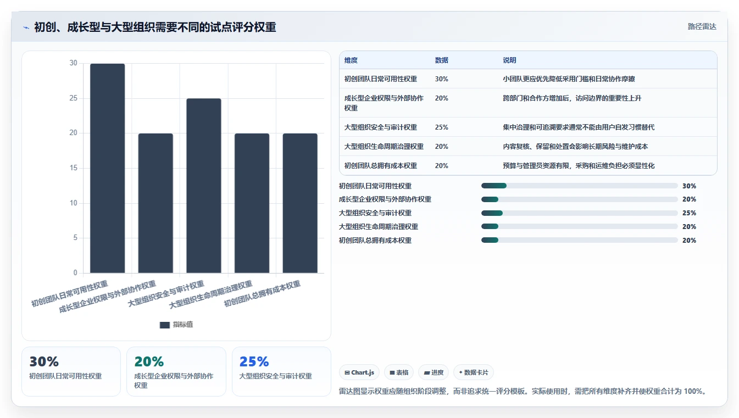Click the chart bar for 大型组织生命周期治理权重
The height and width of the screenshot is (418, 739).
tap(252, 203)
